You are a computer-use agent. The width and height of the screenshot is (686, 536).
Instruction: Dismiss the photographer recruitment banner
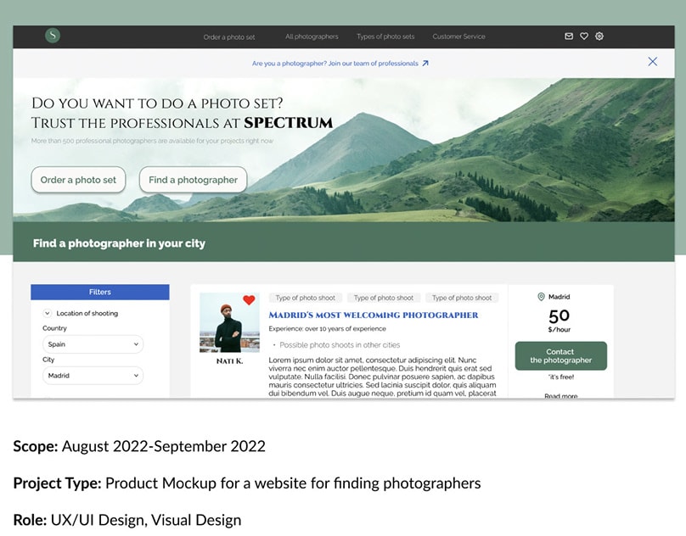(652, 61)
